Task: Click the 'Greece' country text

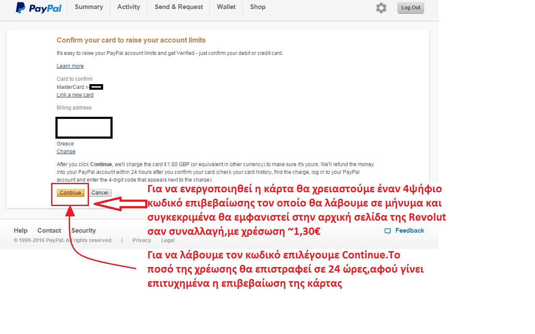Action: (65, 144)
